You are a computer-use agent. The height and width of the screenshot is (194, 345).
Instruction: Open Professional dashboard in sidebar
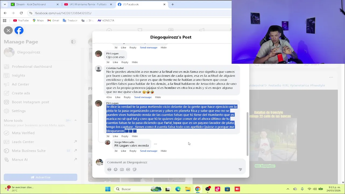coord(32,67)
